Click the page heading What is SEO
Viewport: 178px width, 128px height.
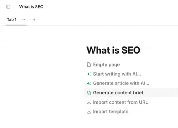click(113, 50)
